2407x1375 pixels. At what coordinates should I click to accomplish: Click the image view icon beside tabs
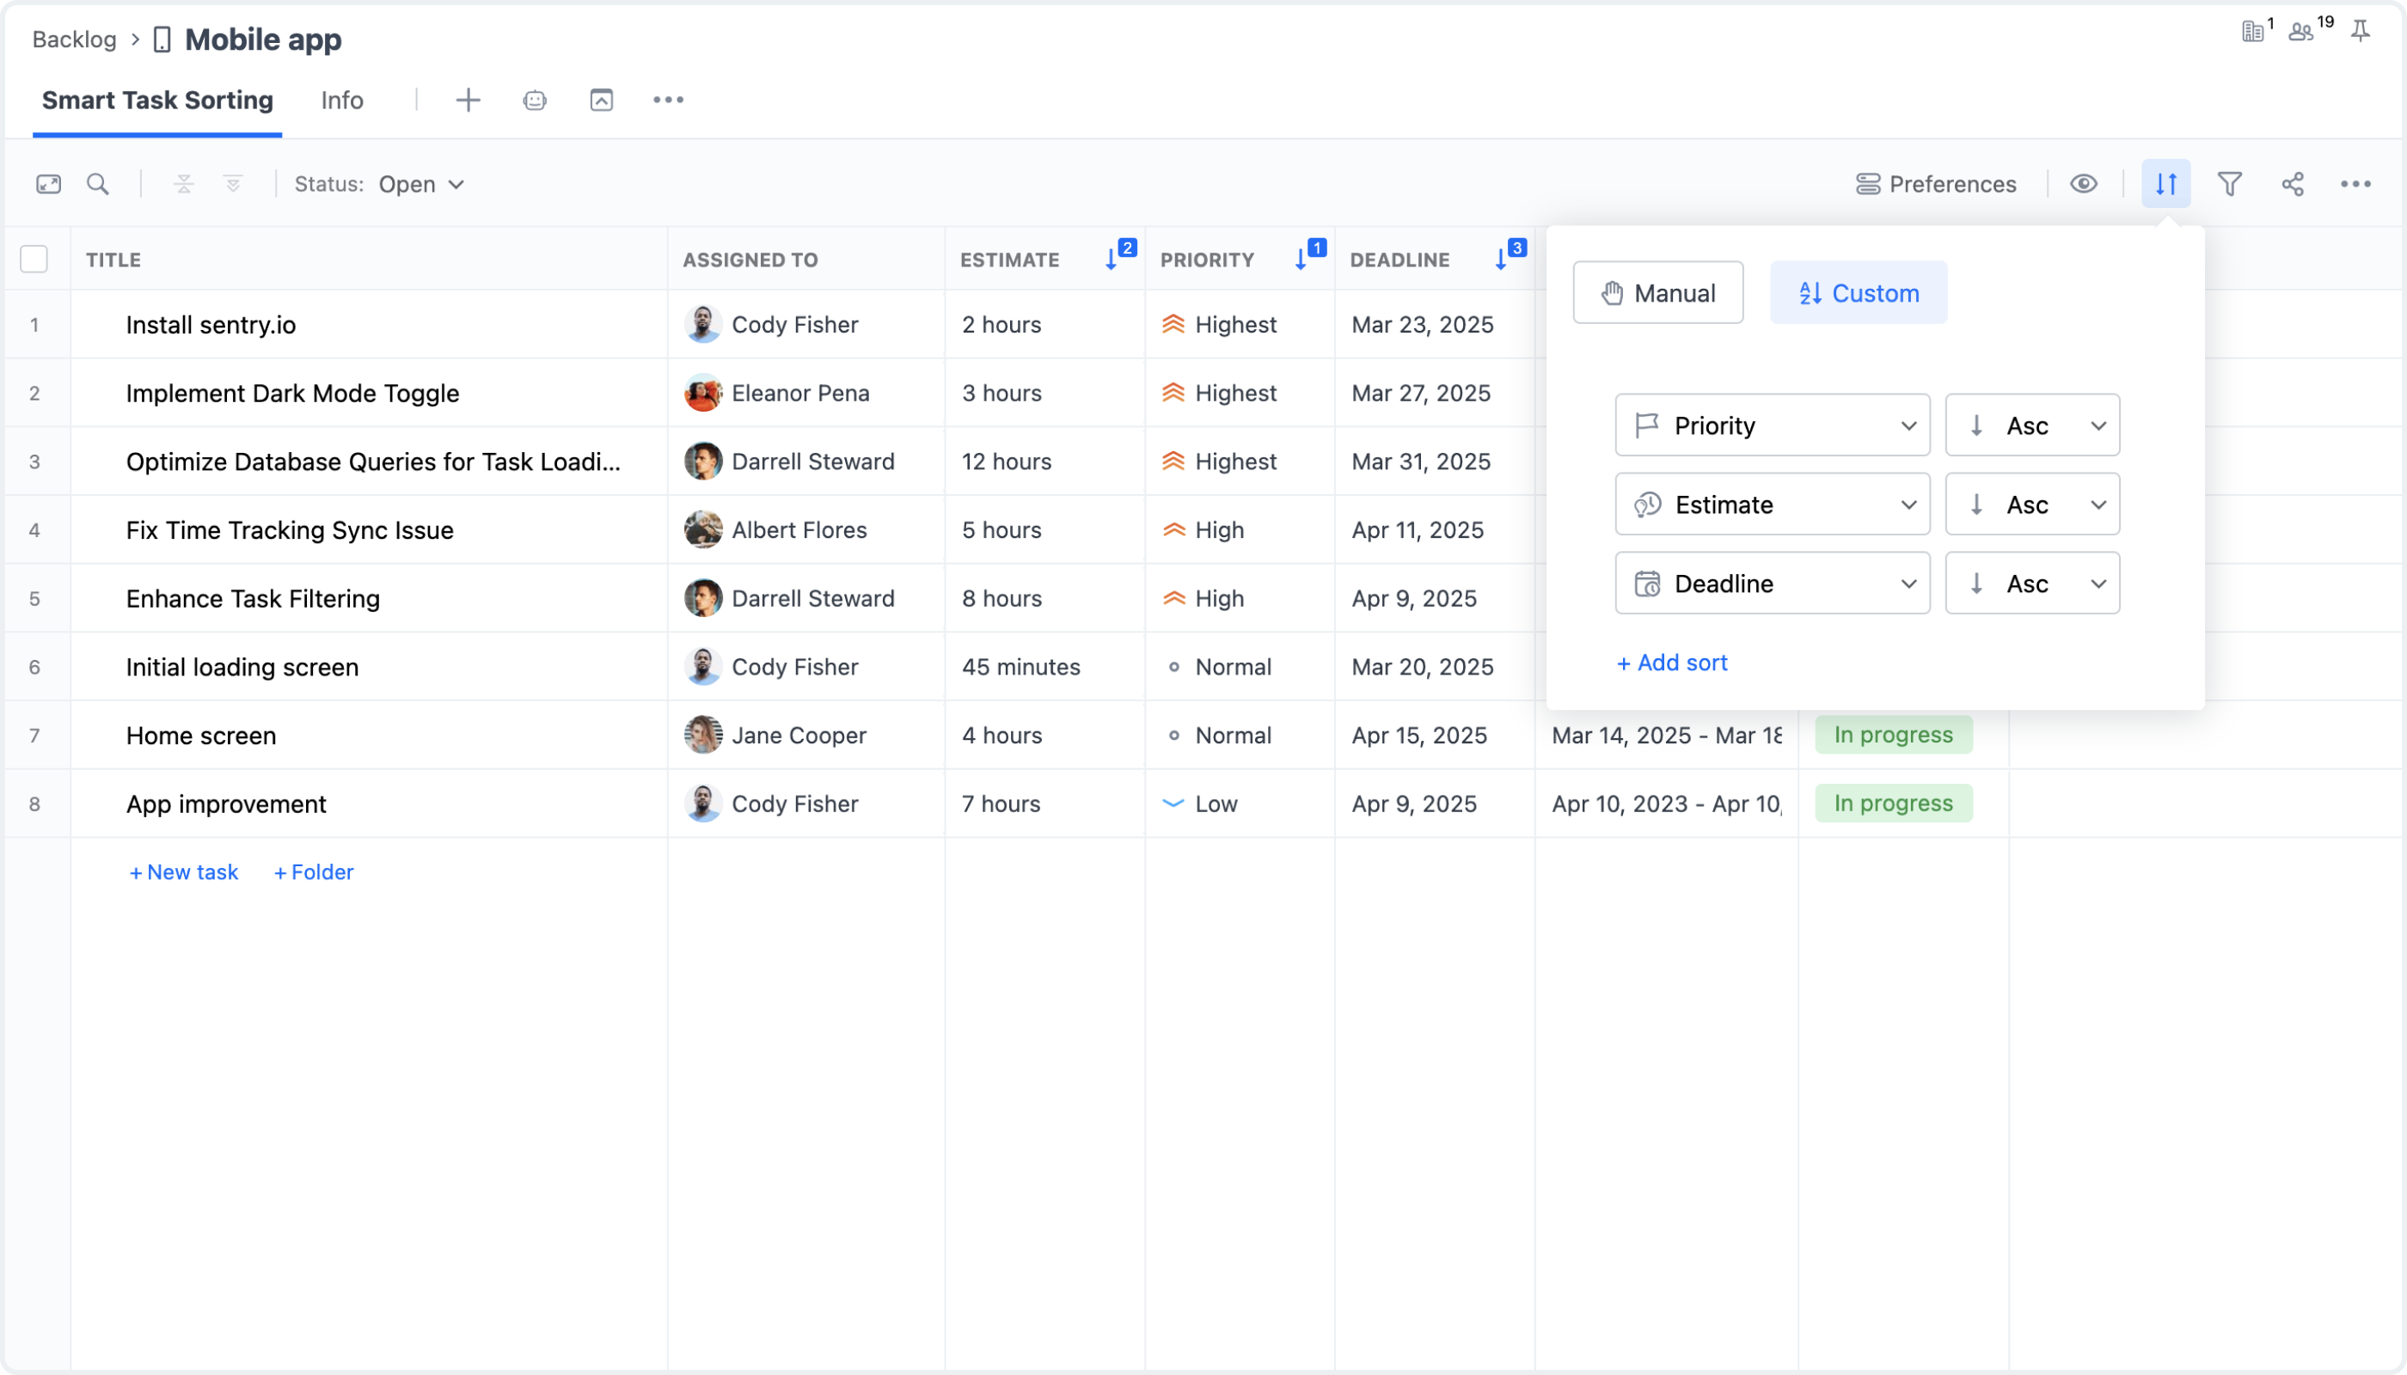602,100
